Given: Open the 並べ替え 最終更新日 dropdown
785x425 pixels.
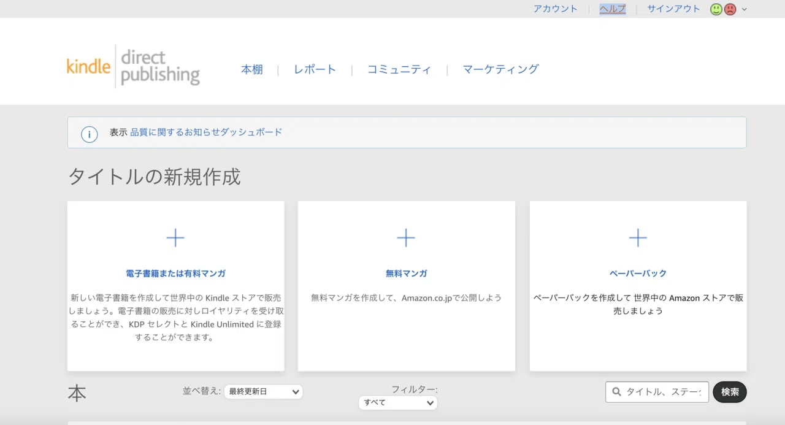Looking at the screenshot, I should coord(263,391).
